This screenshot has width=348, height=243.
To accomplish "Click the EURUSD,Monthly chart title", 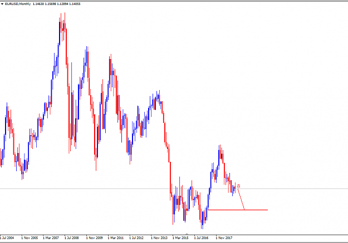I will click(x=18, y=4).
